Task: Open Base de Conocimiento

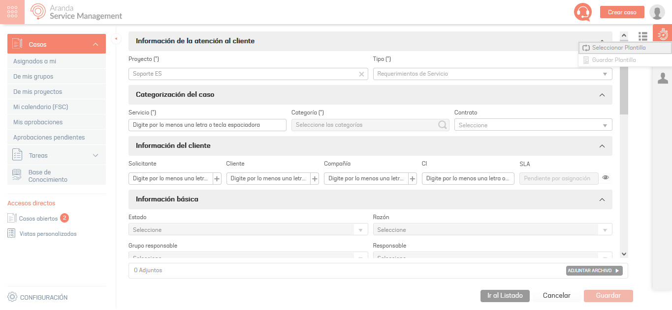Action: coord(57,175)
